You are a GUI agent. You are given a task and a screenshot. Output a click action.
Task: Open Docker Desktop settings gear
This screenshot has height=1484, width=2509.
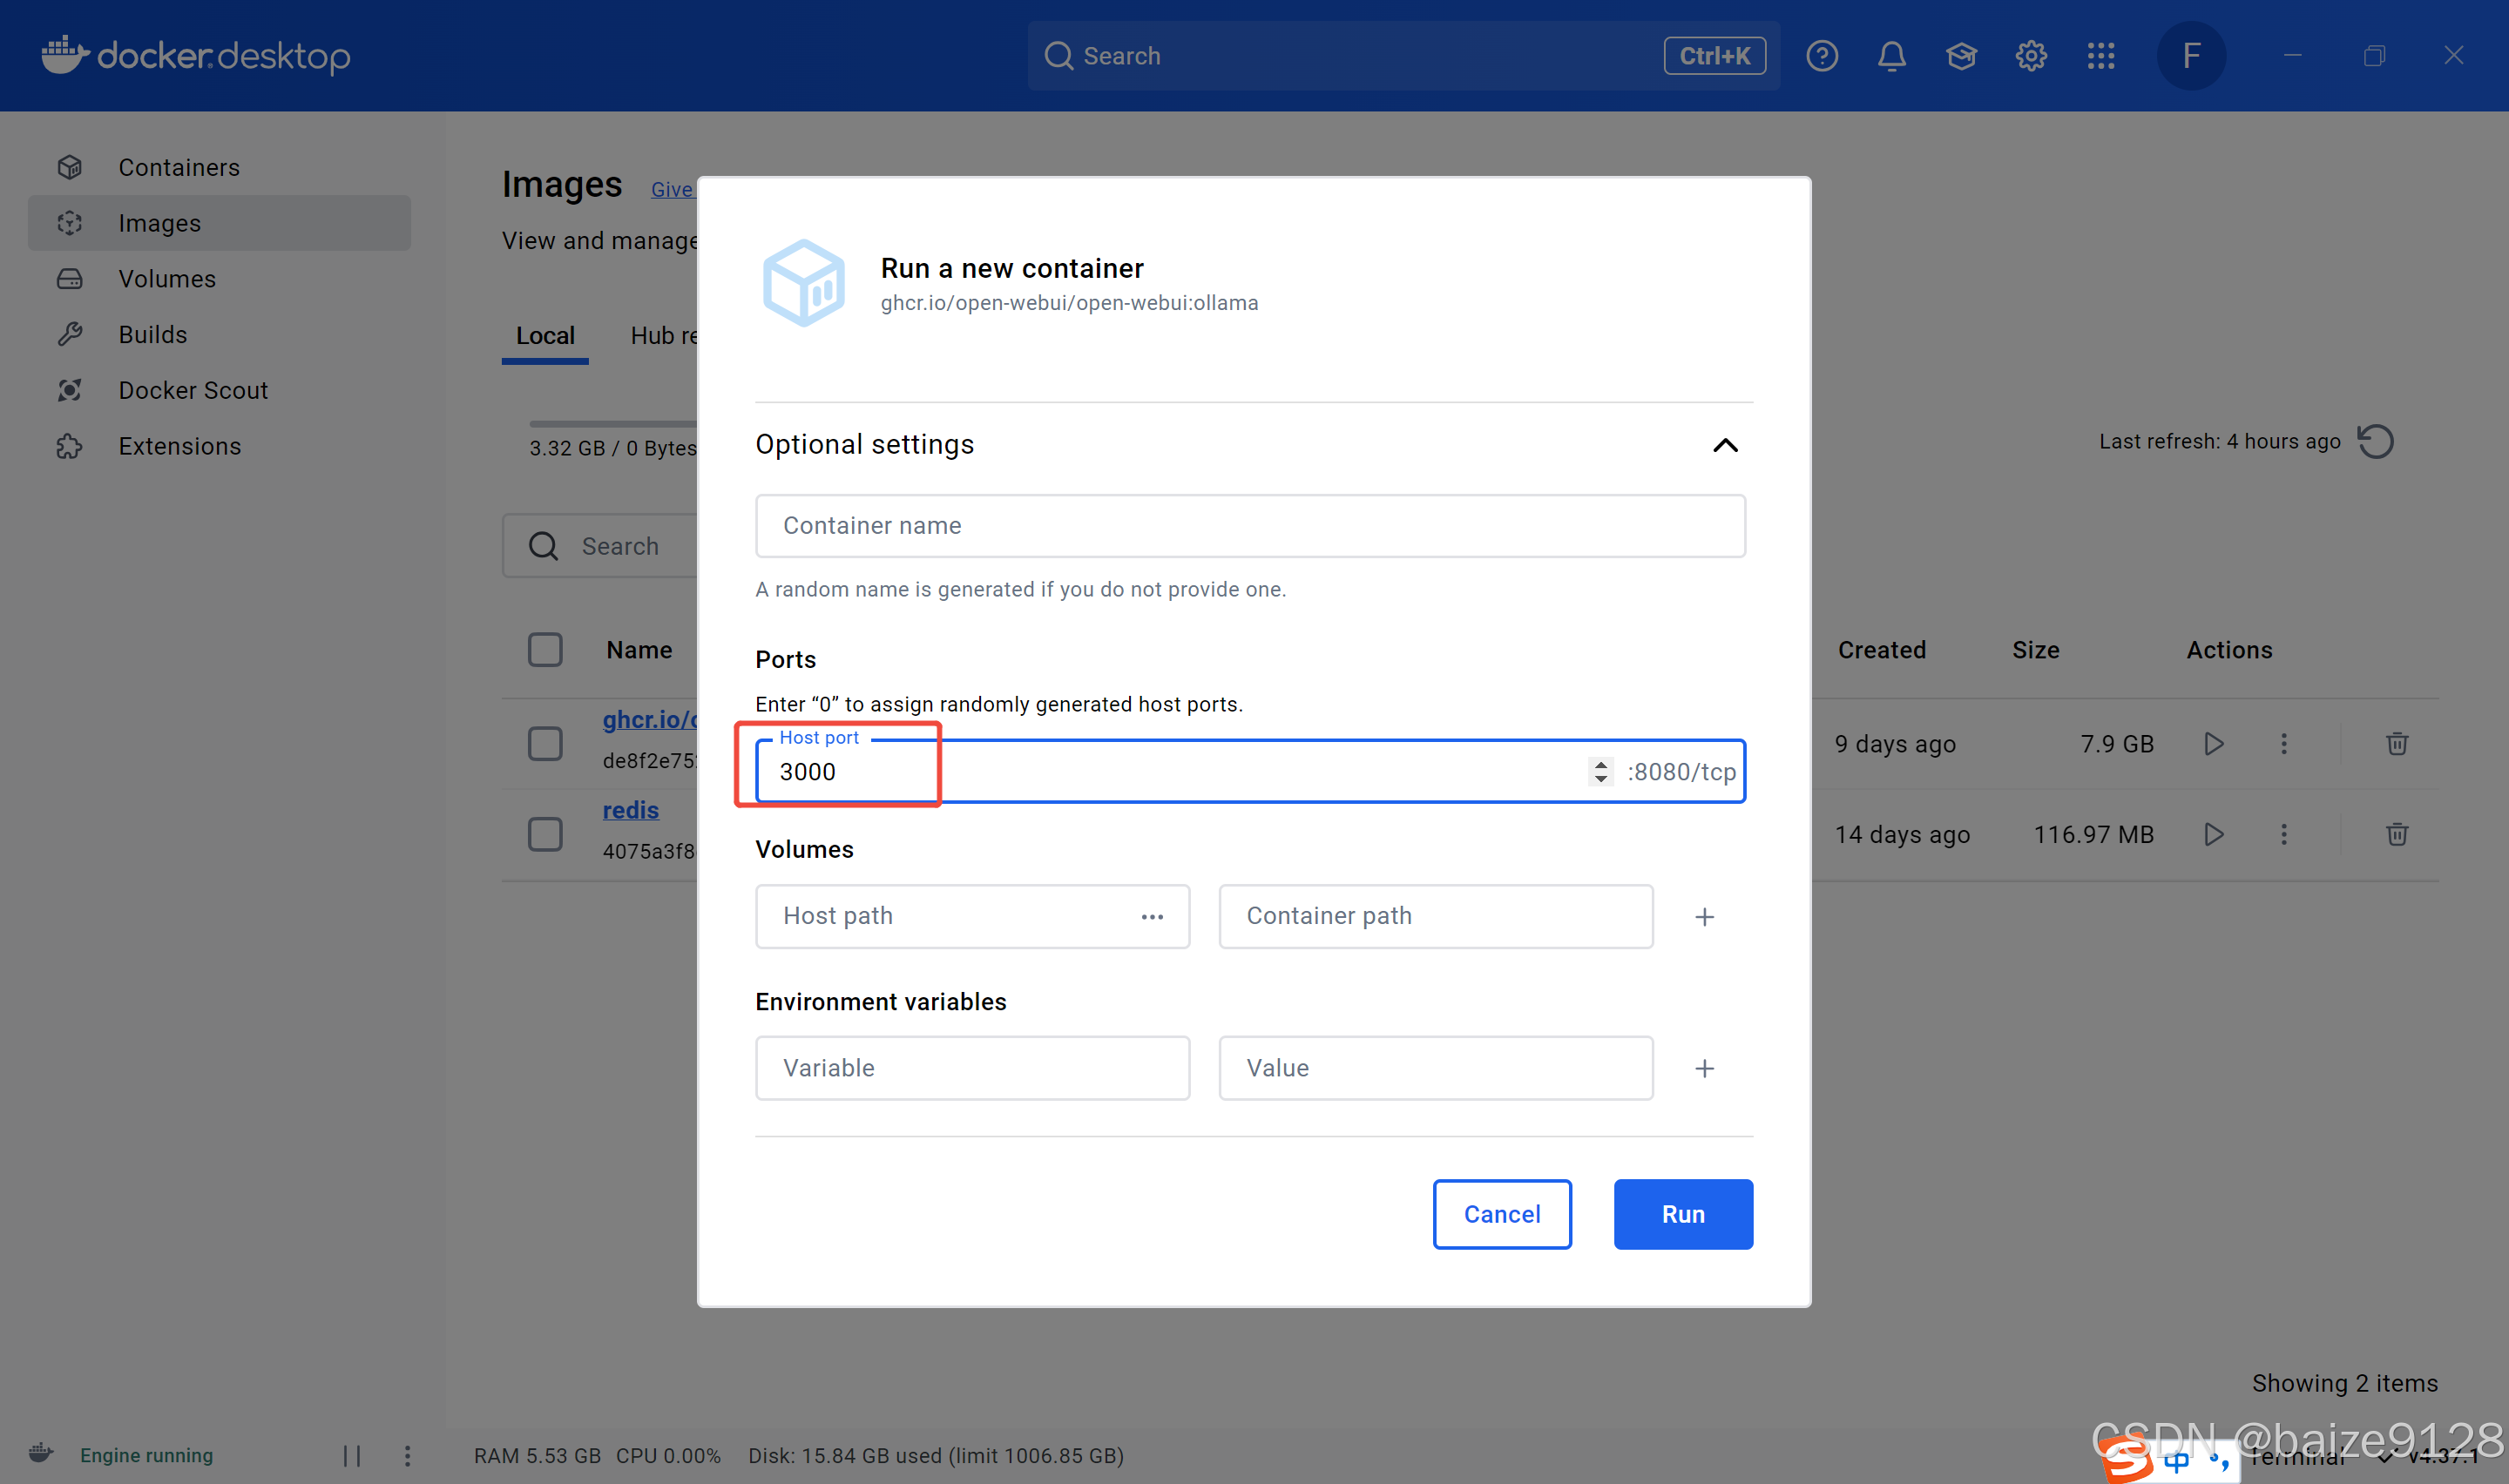[2031, 56]
